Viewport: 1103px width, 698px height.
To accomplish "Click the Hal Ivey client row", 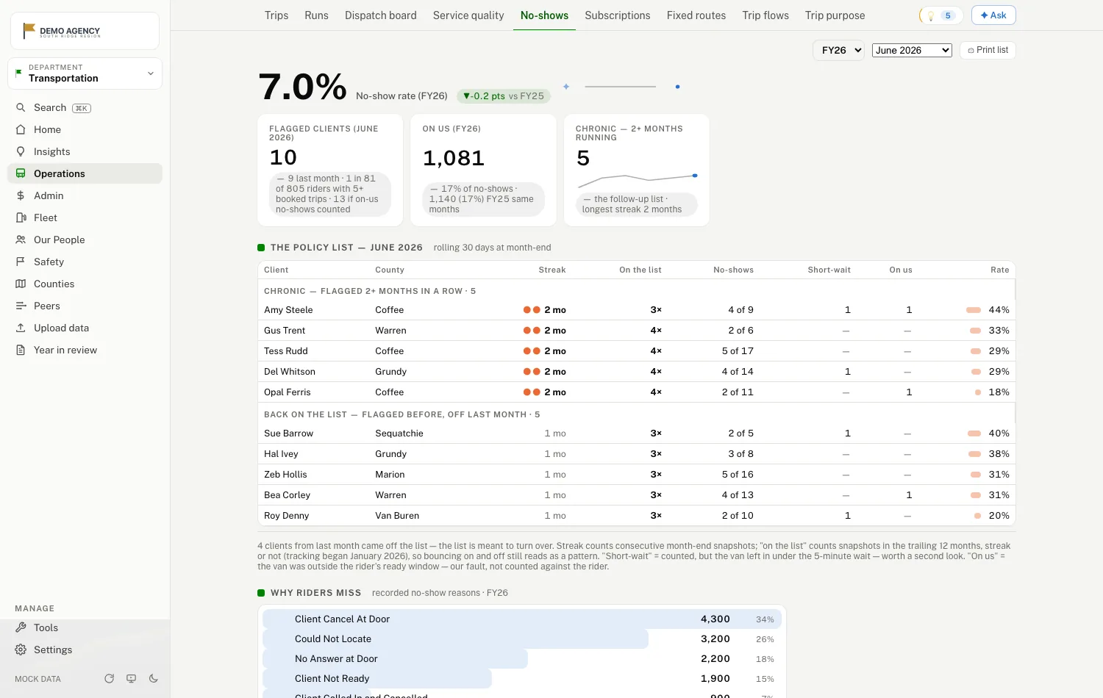I will click(636, 454).
